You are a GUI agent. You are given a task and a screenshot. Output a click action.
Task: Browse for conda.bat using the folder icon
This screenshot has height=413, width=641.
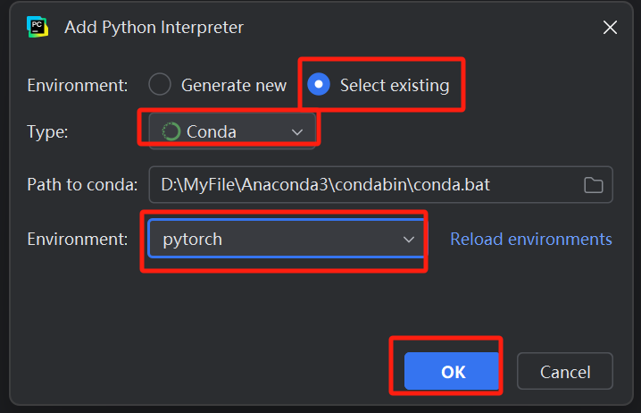593,185
